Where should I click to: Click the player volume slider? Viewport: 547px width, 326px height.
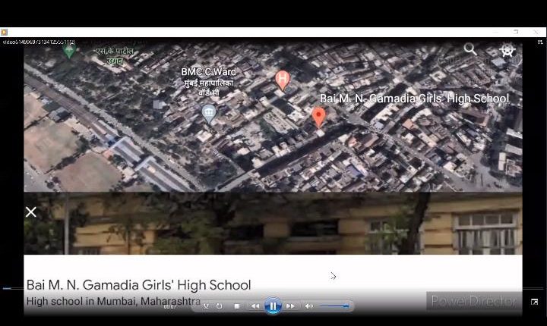pos(334,306)
